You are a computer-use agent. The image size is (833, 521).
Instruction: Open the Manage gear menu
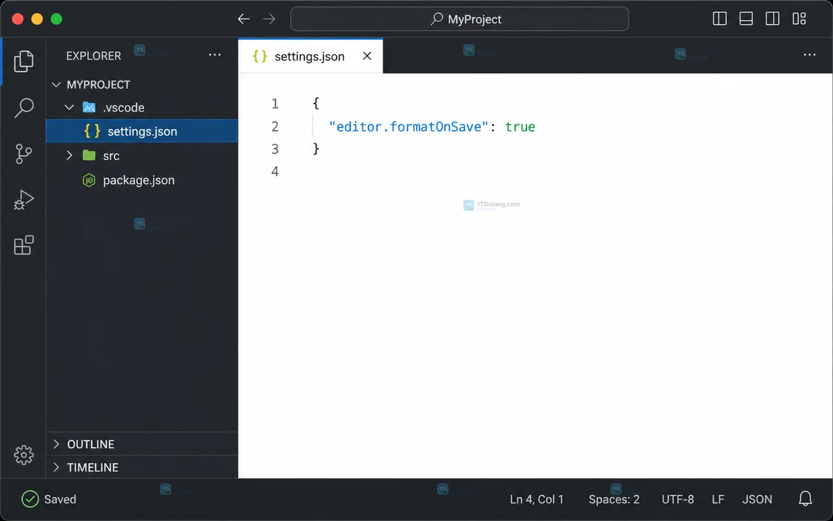pos(23,455)
